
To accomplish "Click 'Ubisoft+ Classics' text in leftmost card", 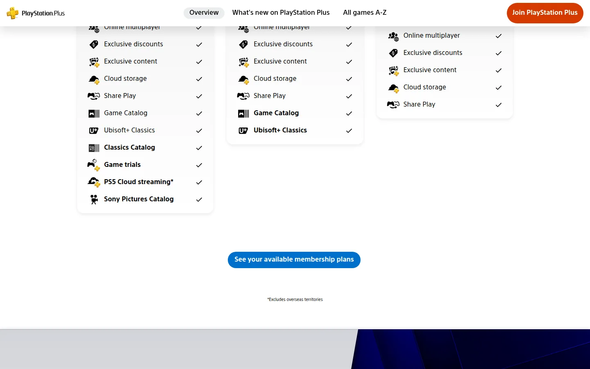I will point(129,130).
